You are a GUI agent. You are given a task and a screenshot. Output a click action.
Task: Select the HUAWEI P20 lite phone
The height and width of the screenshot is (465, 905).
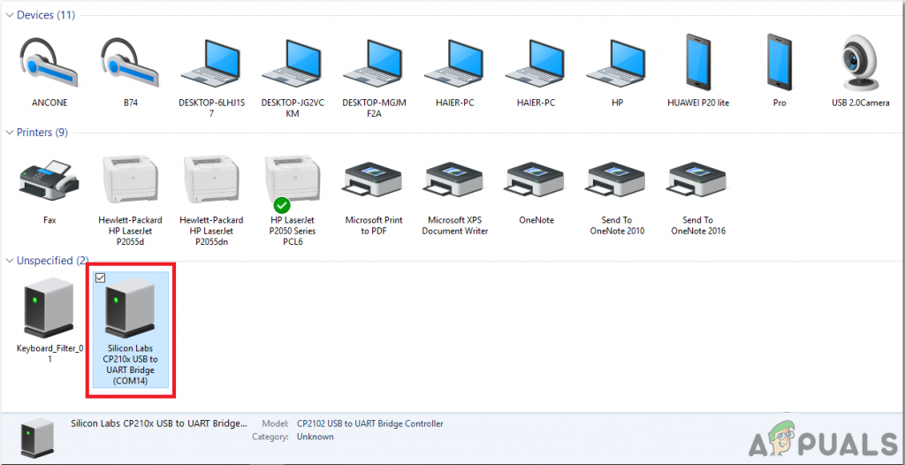point(698,72)
